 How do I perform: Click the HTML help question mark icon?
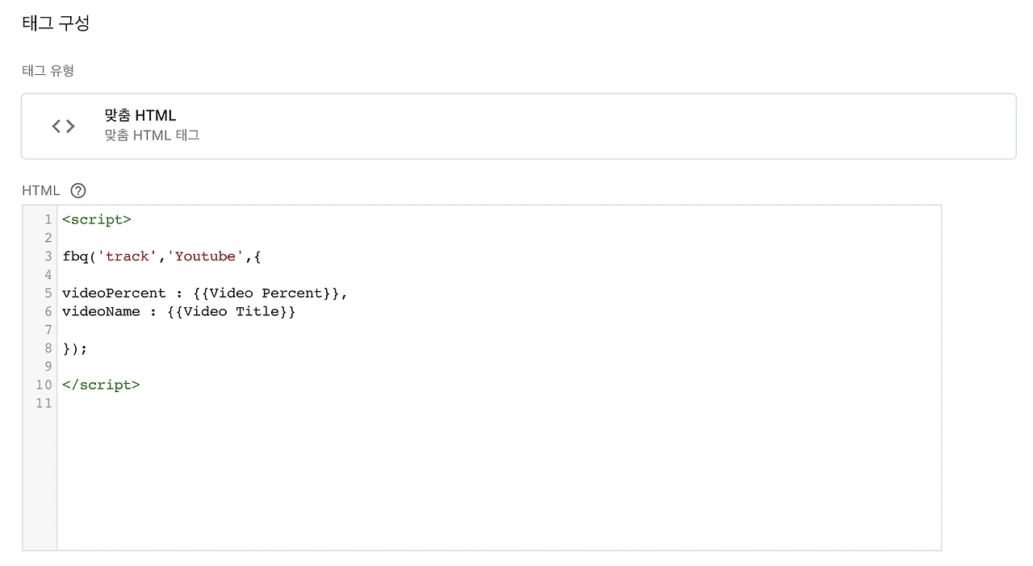pyautogui.click(x=78, y=191)
